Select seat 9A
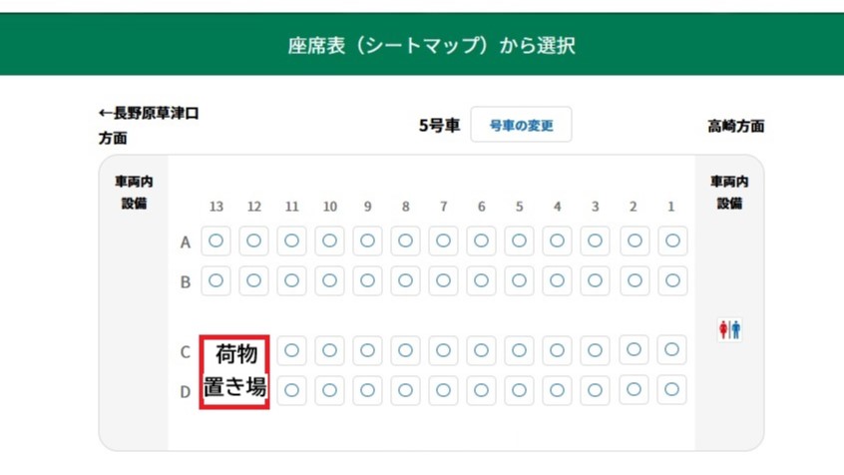 pos(368,241)
